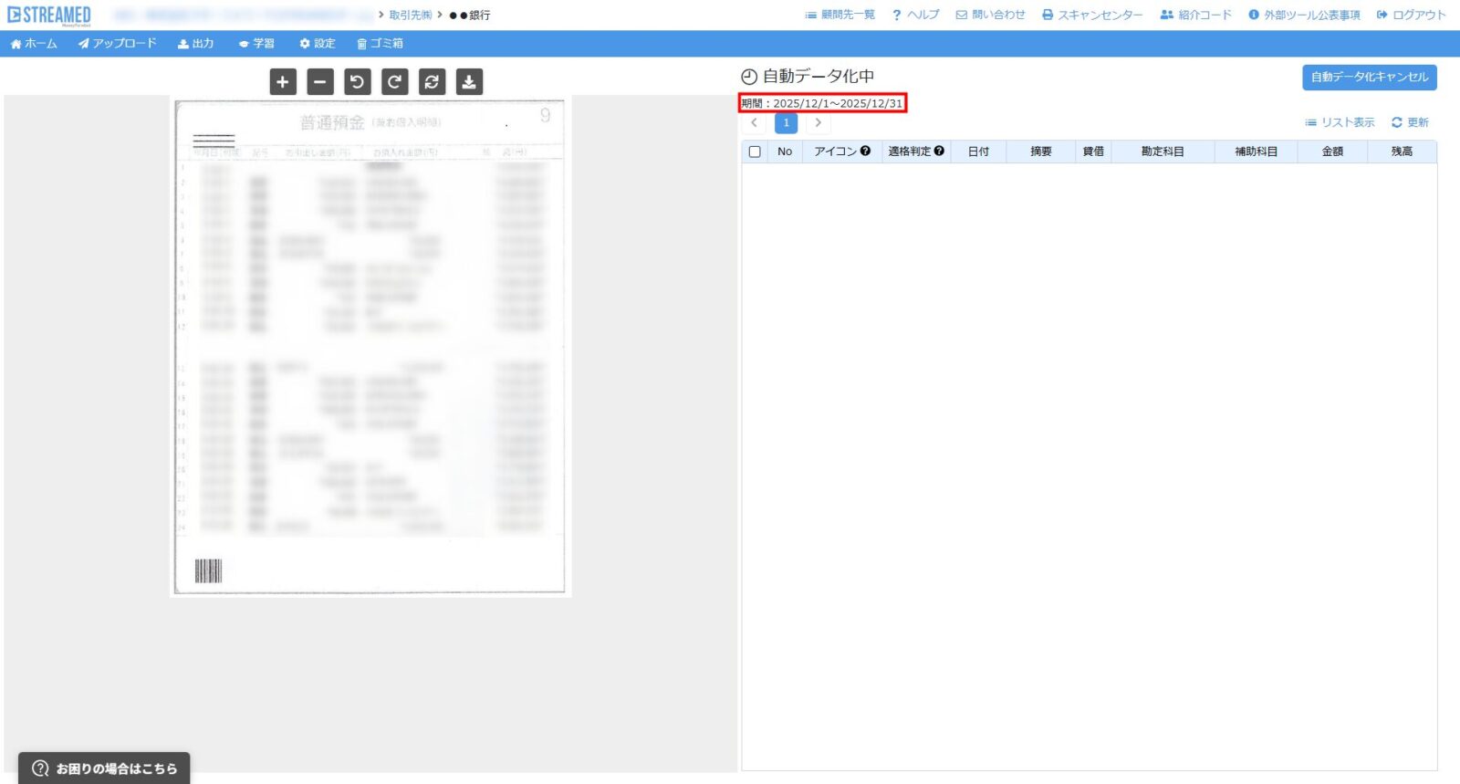Viewport: 1460px width, 784px height.
Task: Click the help icon beside アイコン header
Action: pyautogui.click(x=865, y=152)
